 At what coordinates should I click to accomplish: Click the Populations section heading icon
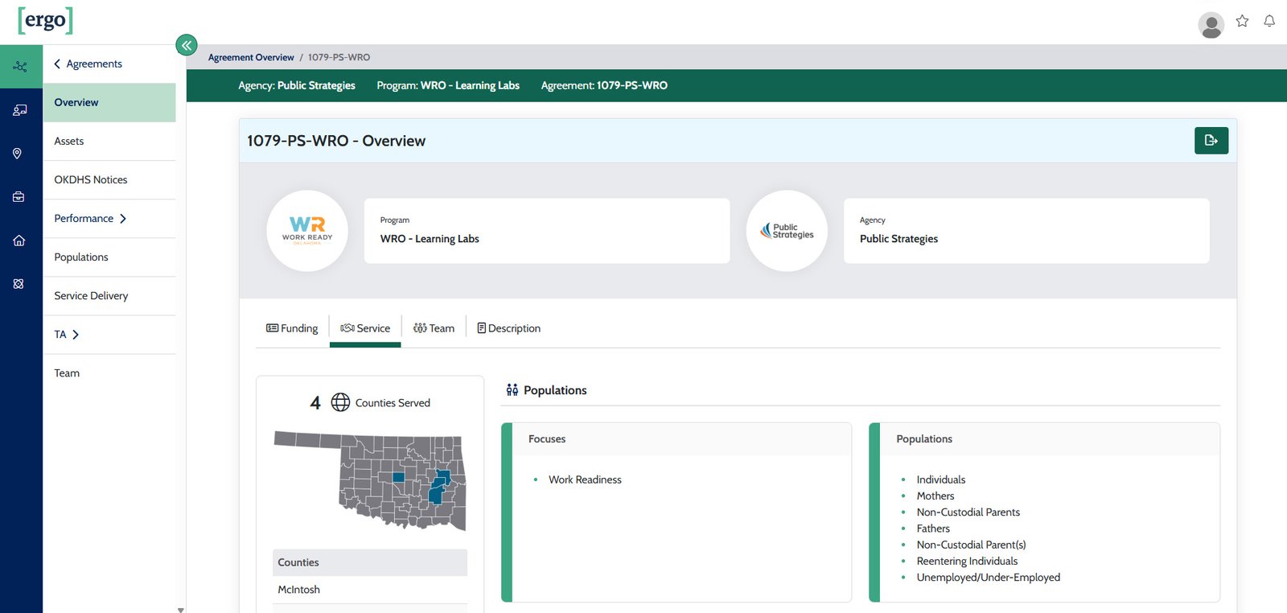tap(512, 390)
